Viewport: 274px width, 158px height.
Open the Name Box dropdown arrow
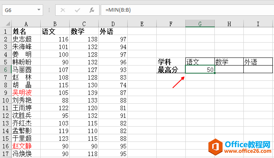point(39,10)
